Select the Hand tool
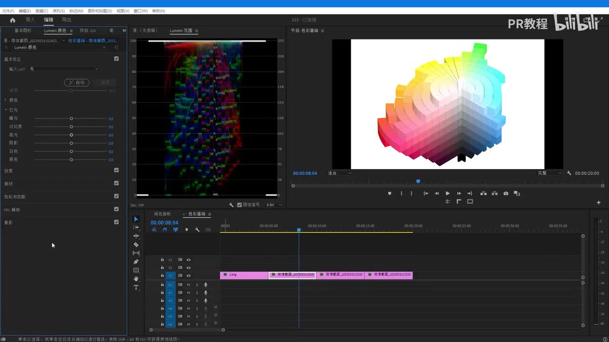This screenshot has width=609, height=342. [x=136, y=279]
